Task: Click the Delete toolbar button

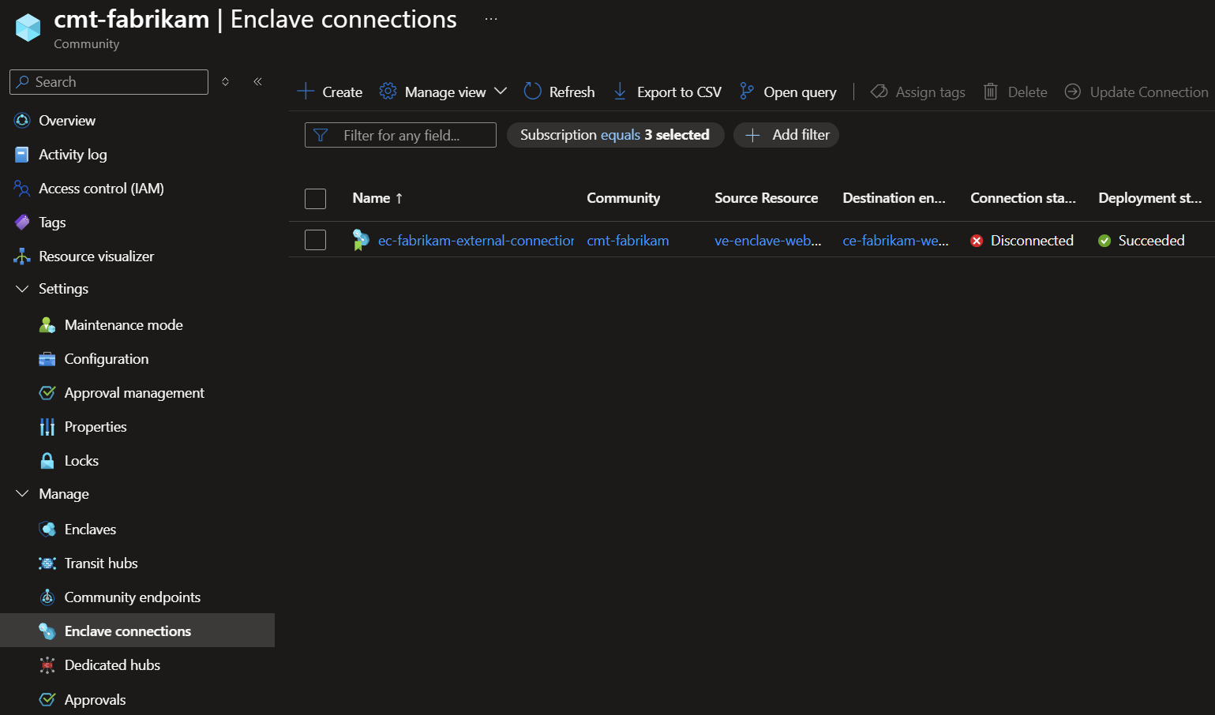Action: pos(1015,92)
